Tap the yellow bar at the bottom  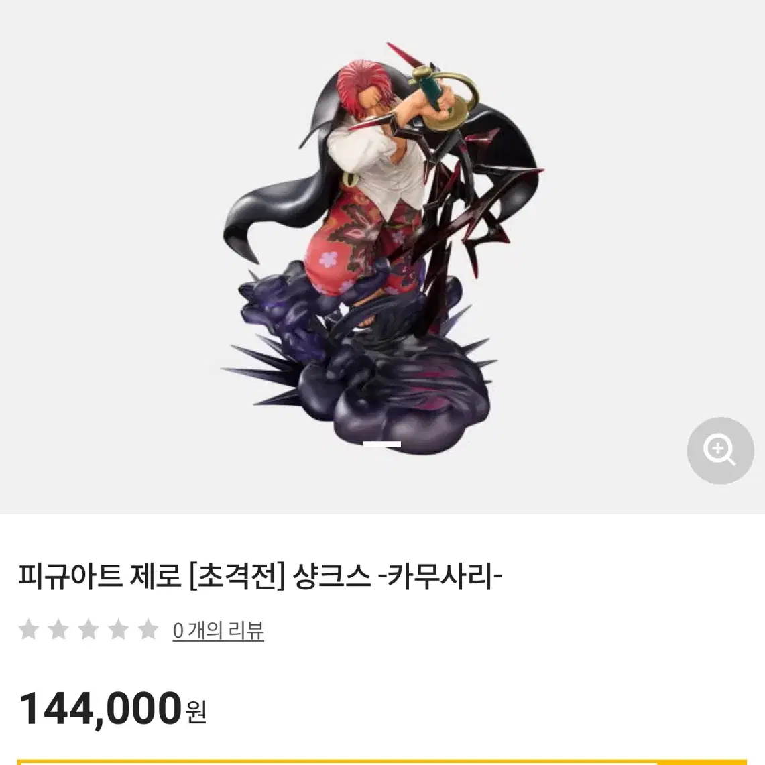[x=382, y=762]
